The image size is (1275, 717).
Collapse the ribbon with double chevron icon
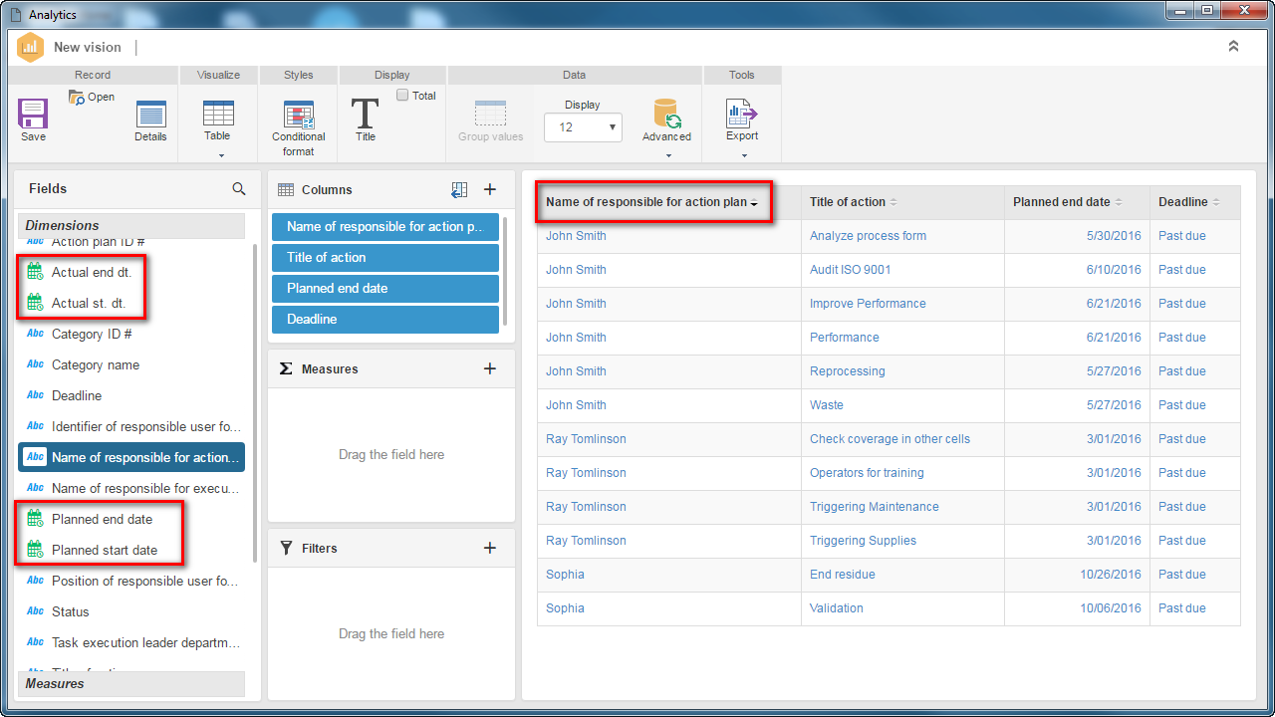1233,47
